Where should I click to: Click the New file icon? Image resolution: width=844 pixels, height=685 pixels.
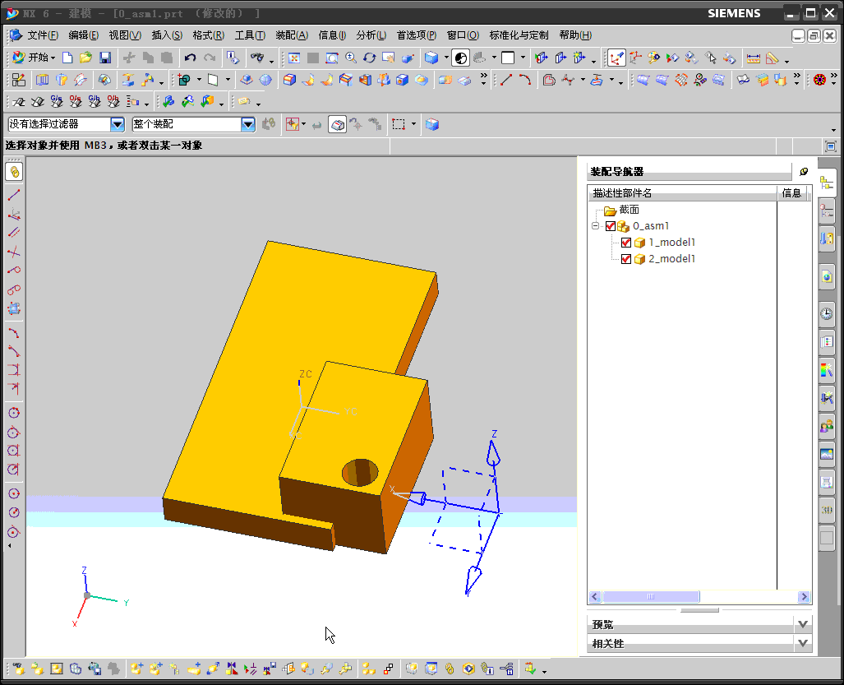tap(67, 58)
